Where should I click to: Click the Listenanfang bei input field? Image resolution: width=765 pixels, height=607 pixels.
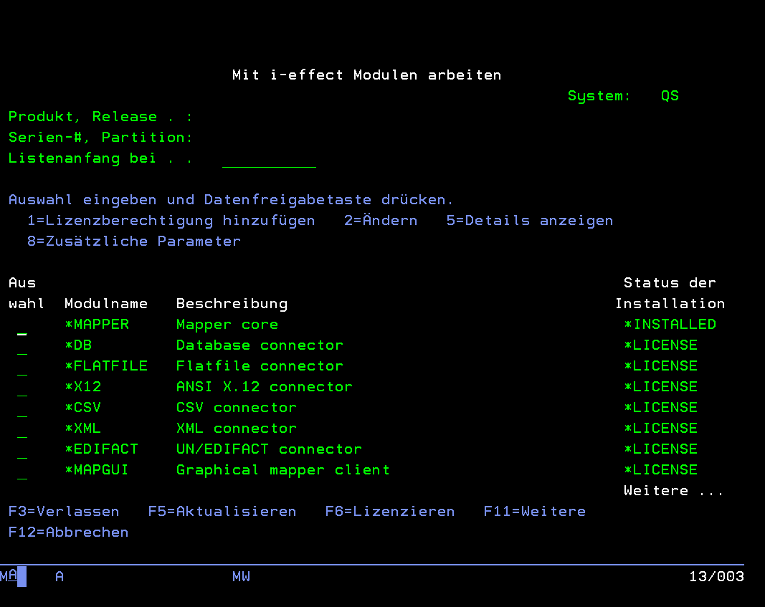pyautogui.click(x=269, y=159)
